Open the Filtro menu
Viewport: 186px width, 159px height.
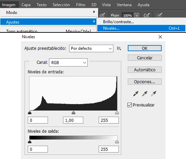pyautogui.click(x=80, y=5)
